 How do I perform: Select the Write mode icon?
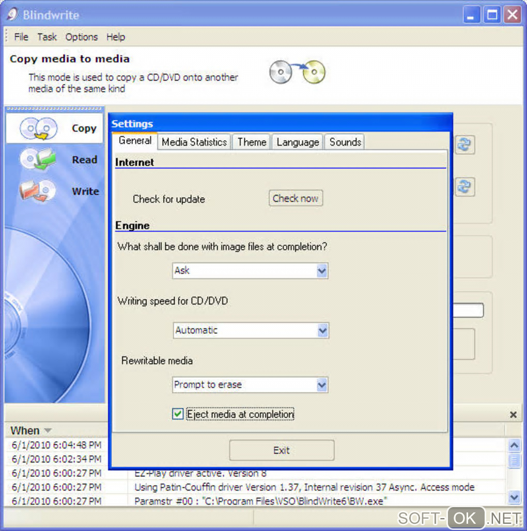tap(37, 190)
